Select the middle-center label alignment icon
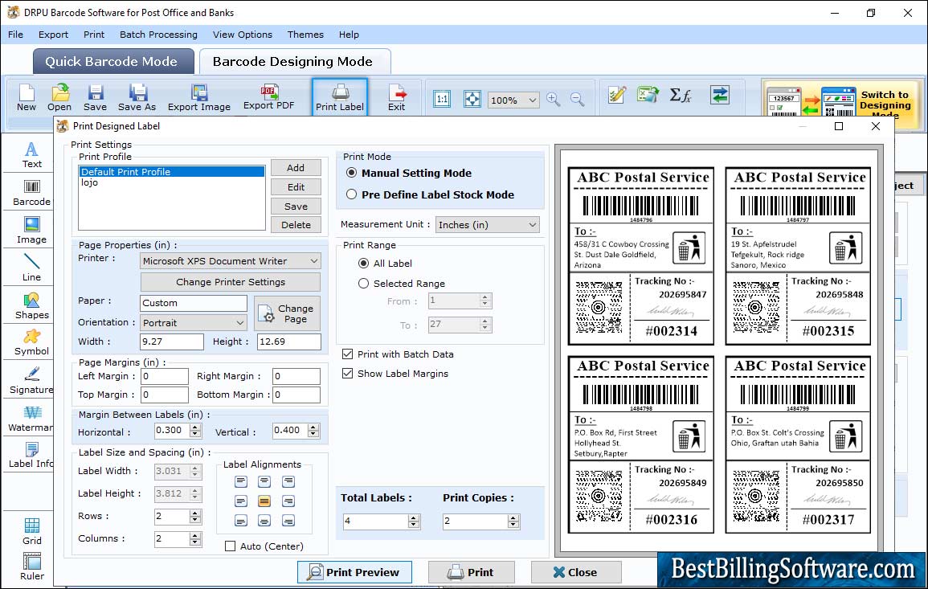This screenshot has width=928, height=589. (x=264, y=501)
